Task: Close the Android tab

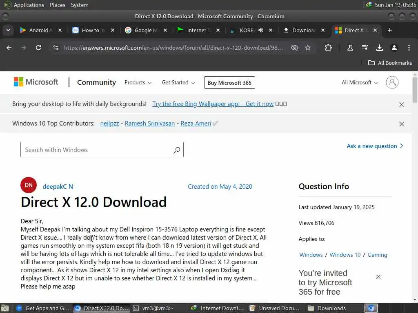Action: pyautogui.click(x=60, y=30)
